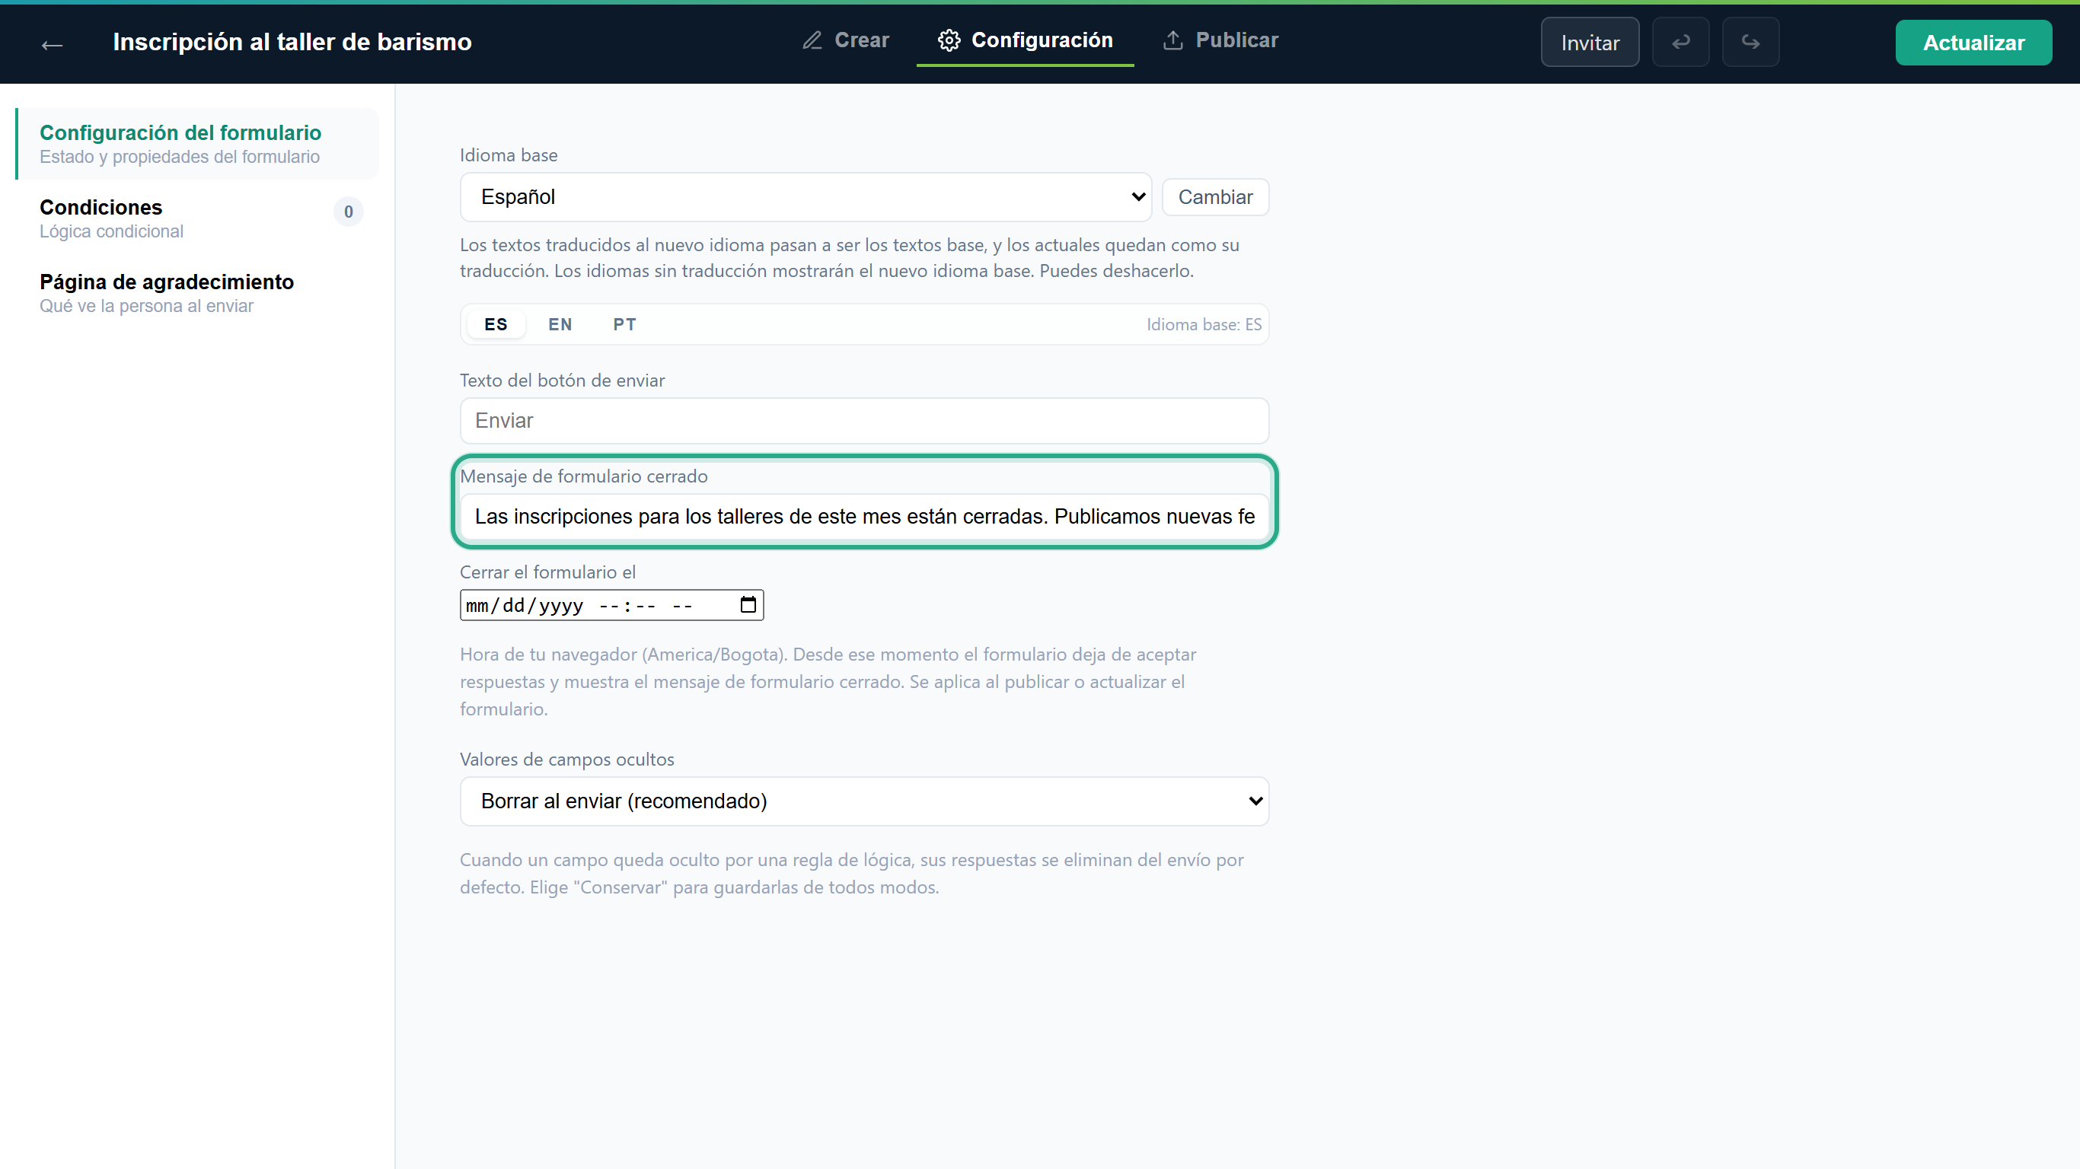The image size is (2080, 1169).
Task: Click the Cambiar button
Action: 1214,197
